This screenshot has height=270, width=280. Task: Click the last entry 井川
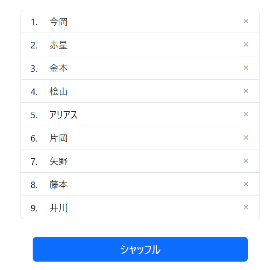tap(58, 208)
